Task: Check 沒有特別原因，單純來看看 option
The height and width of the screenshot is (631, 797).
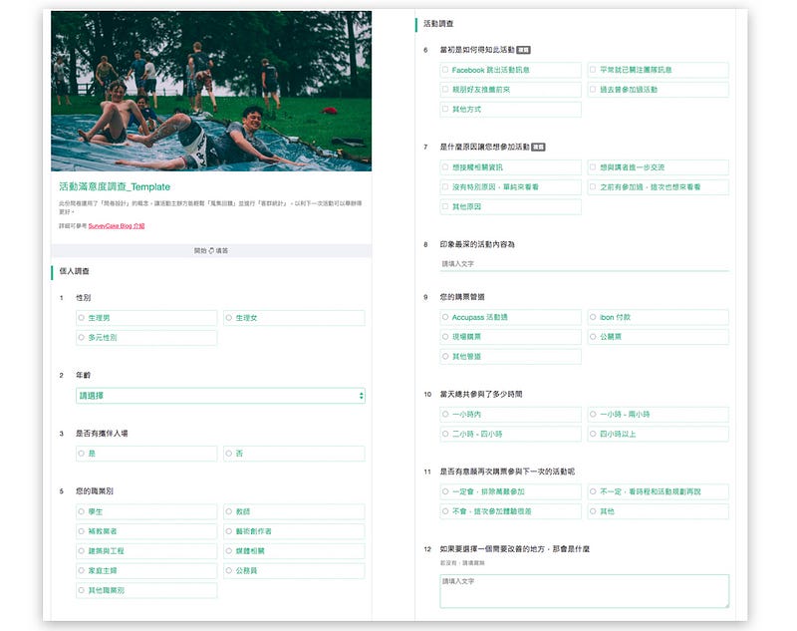Action: point(510,187)
